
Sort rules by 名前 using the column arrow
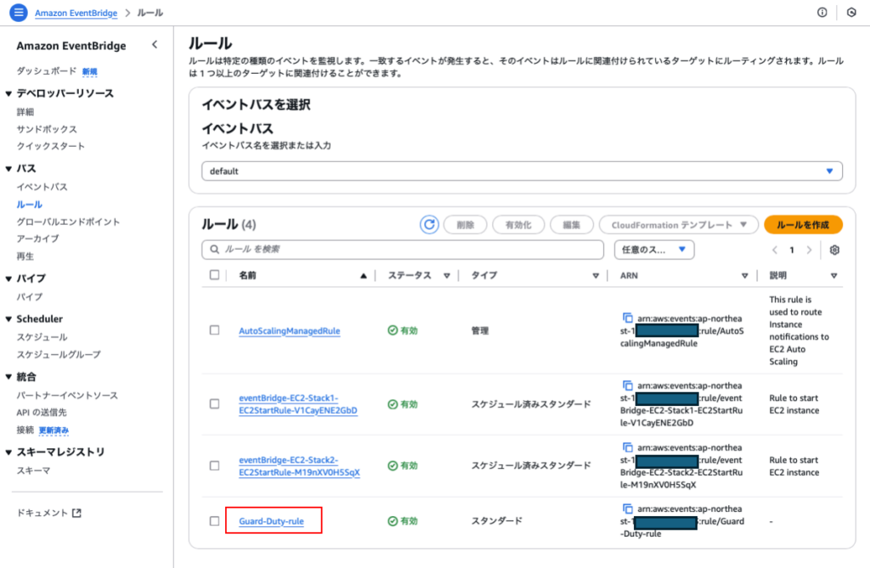point(363,274)
